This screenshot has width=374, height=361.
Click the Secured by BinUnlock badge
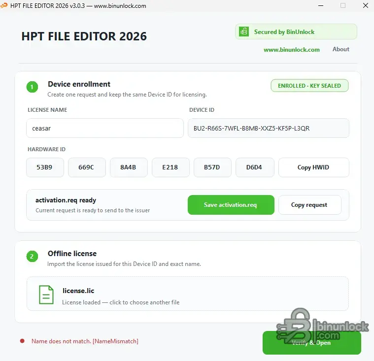point(296,32)
